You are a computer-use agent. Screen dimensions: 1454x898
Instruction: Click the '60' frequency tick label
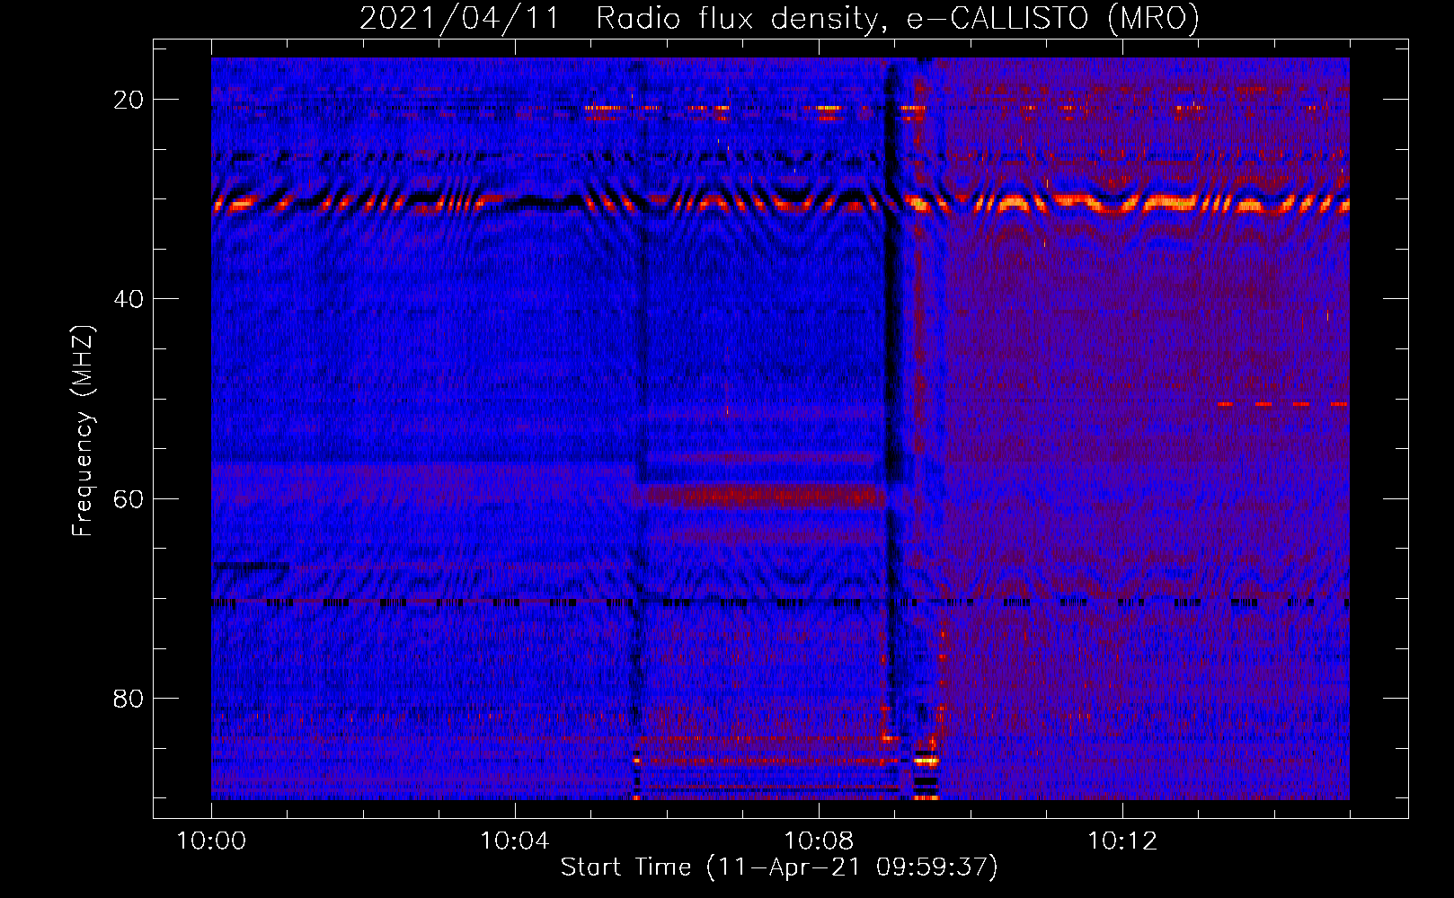(x=129, y=498)
